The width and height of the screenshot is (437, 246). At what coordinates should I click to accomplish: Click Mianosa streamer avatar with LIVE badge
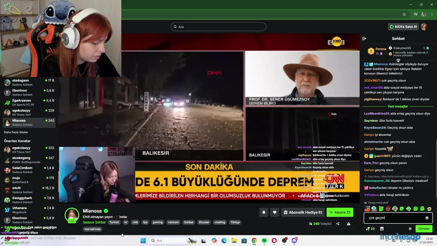pyautogui.click(x=72, y=215)
